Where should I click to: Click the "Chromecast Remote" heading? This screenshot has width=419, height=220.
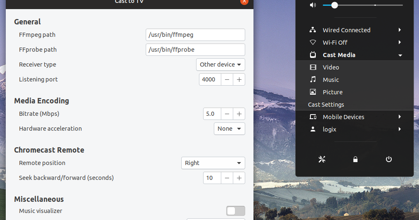49,150
